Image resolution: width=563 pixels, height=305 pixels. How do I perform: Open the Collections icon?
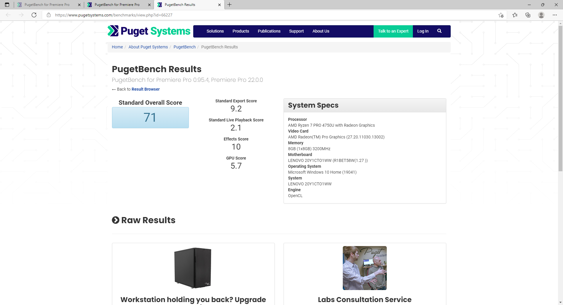point(528,15)
